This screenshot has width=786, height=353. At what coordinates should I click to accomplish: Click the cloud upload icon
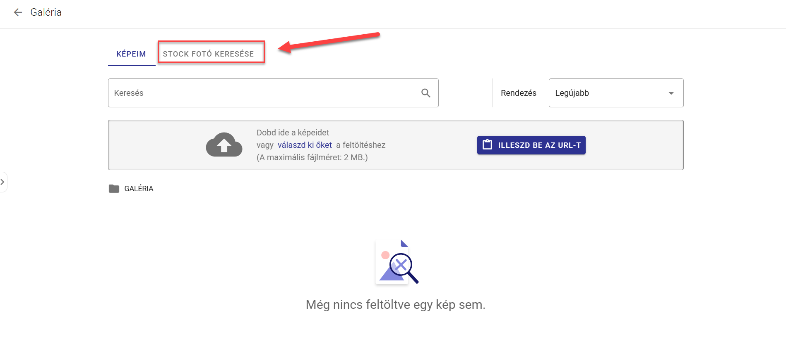coord(224,145)
